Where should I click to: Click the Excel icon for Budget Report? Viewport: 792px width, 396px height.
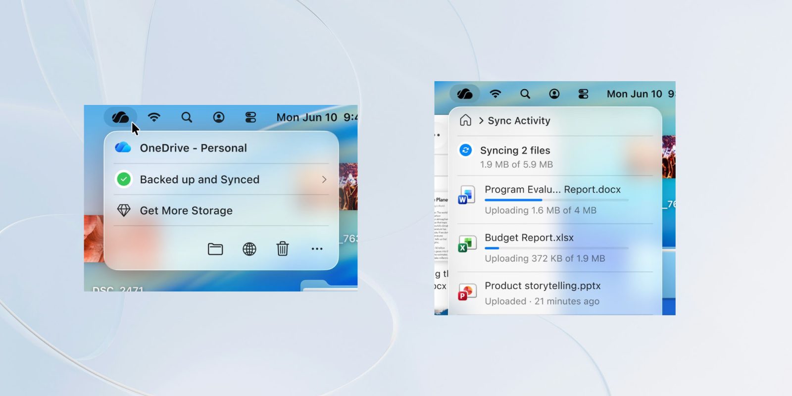coord(466,244)
